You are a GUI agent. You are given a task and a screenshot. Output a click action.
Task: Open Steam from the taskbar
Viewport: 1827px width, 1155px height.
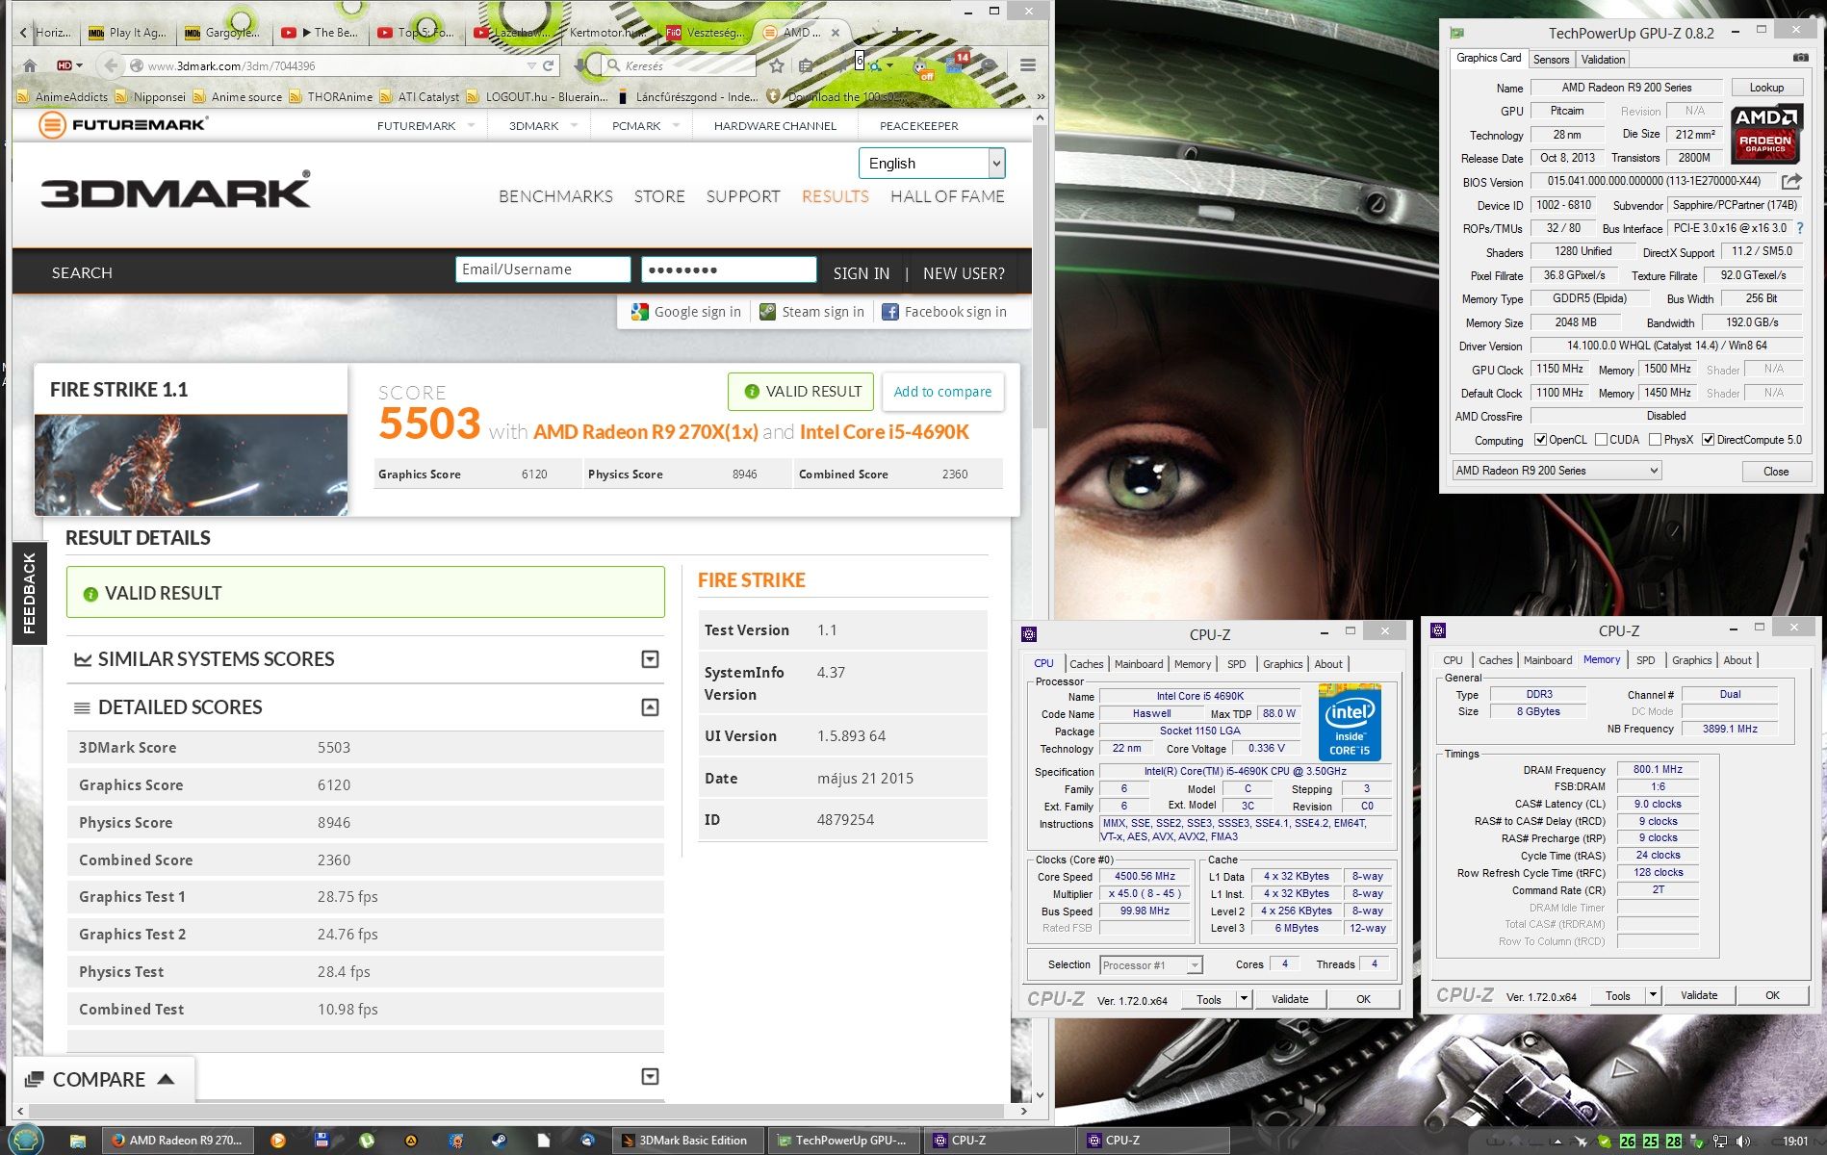[499, 1141]
